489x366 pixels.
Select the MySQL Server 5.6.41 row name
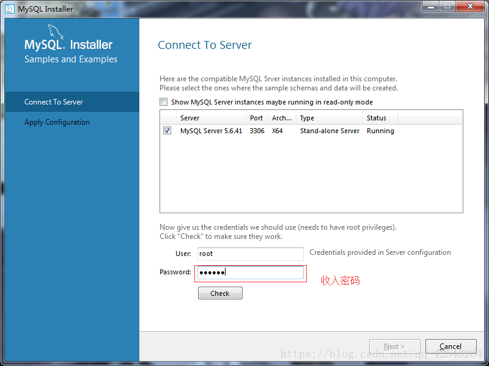[211, 131]
